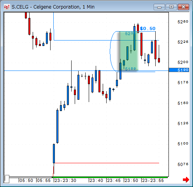Viewport: 193px width, 187px height.
Task: Click the 5225 price axis label
Action: click(x=183, y=42)
